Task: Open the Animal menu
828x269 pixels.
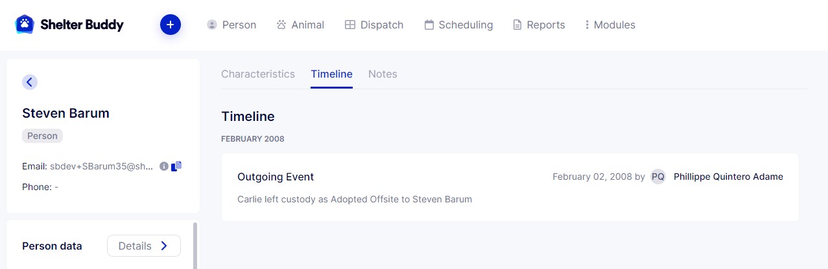Action: (300, 25)
